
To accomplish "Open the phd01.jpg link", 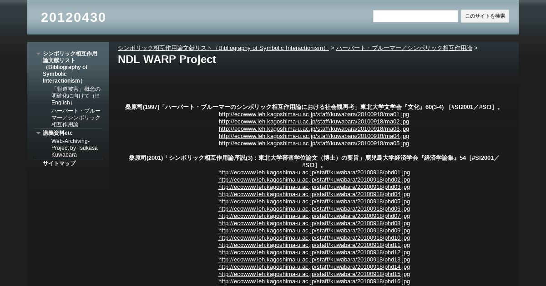I will [x=314, y=173].
